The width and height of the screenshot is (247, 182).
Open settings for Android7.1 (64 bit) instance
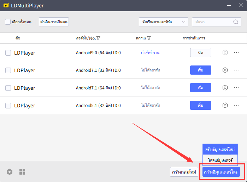225,88
